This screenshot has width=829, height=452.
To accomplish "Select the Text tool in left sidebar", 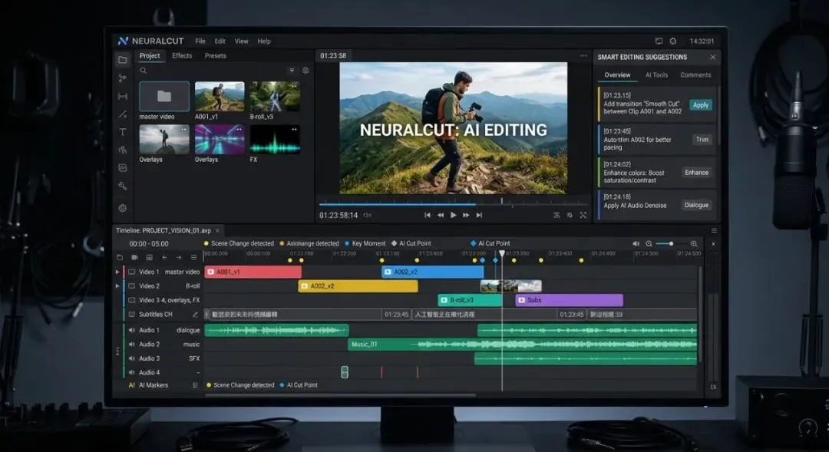I will click(x=122, y=132).
